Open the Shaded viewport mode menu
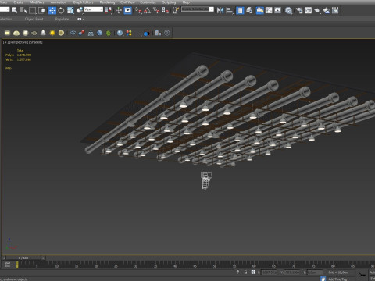The width and height of the screenshot is (375, 281). (x=35, y=42)
